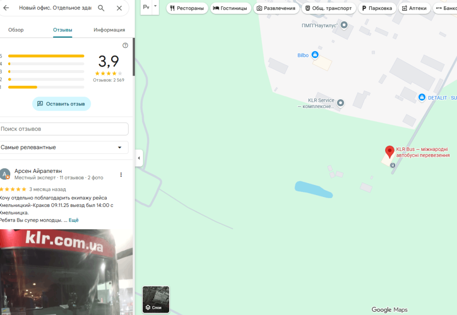The image size is (457, 315).
Task: Open the Слои layers thumbnail
Action: coord(156,299)
